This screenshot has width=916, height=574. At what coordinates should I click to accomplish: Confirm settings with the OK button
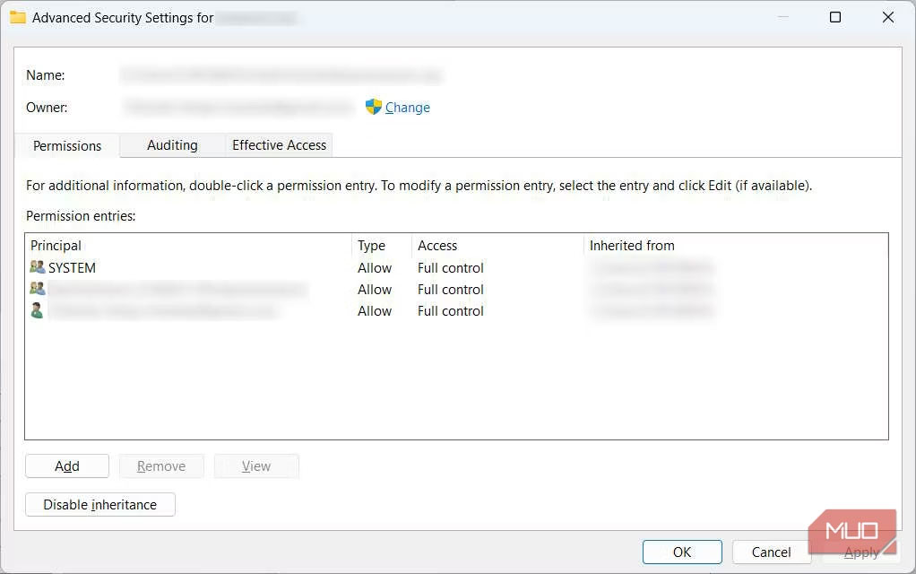point(682,552)
